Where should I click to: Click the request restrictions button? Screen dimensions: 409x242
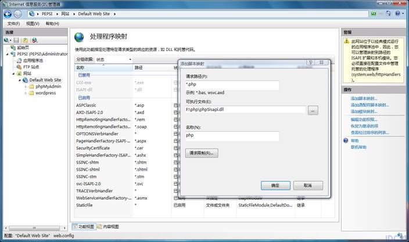[202, 153]
